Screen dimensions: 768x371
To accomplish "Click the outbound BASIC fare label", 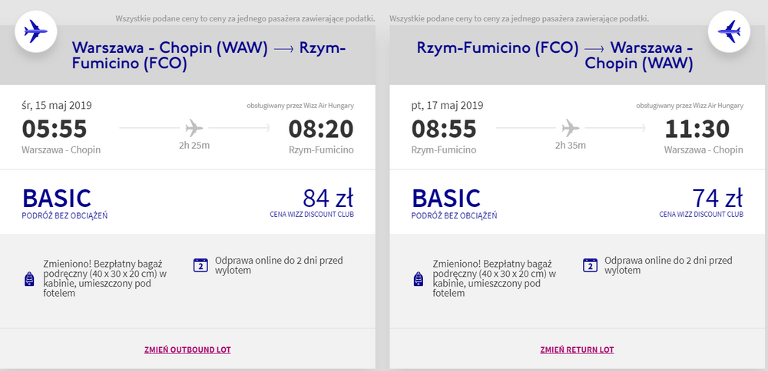I will tap(57, 198).
